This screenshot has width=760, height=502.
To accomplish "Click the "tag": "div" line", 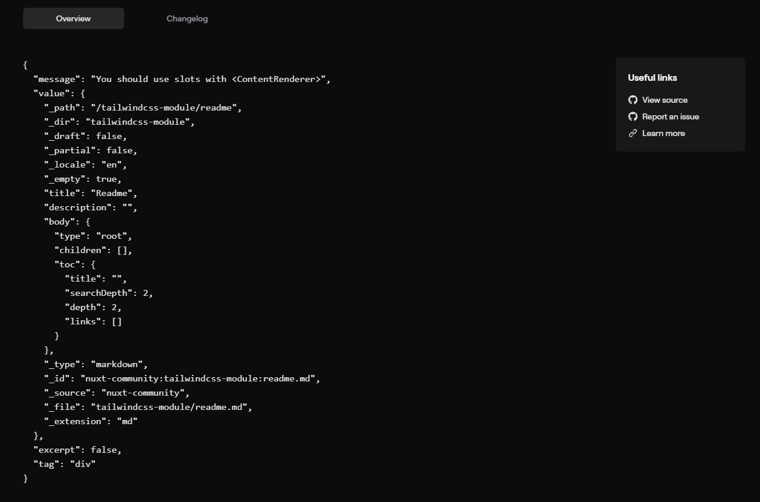I will coord(65,464).
